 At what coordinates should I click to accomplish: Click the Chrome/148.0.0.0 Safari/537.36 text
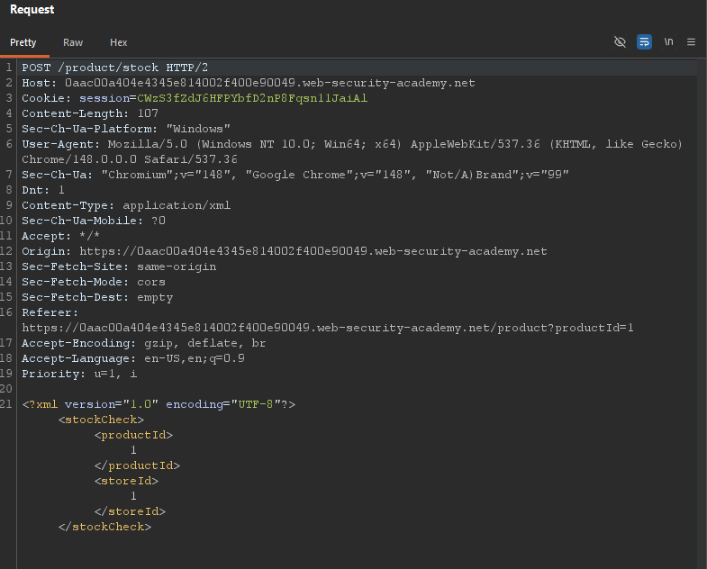pos(130,159)
